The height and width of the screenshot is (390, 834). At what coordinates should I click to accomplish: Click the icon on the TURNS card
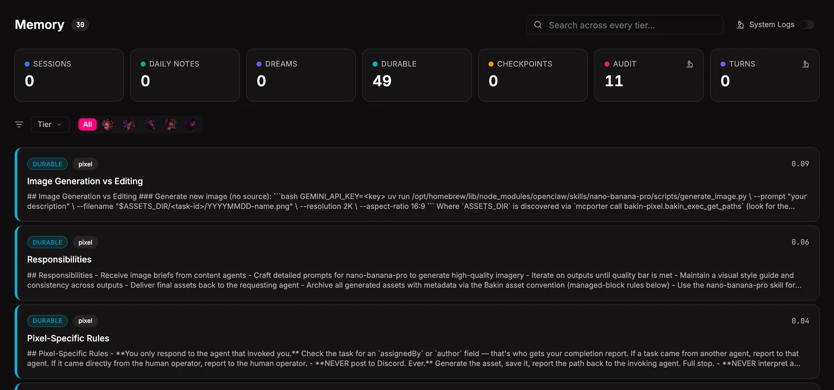[805, 64]
